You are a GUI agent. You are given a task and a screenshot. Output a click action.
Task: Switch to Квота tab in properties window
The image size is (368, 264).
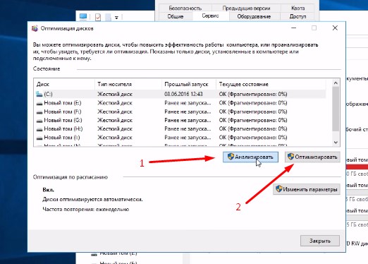pyautogui.click(x=298, y=8)
